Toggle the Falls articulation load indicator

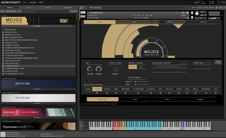coord(216,93)
